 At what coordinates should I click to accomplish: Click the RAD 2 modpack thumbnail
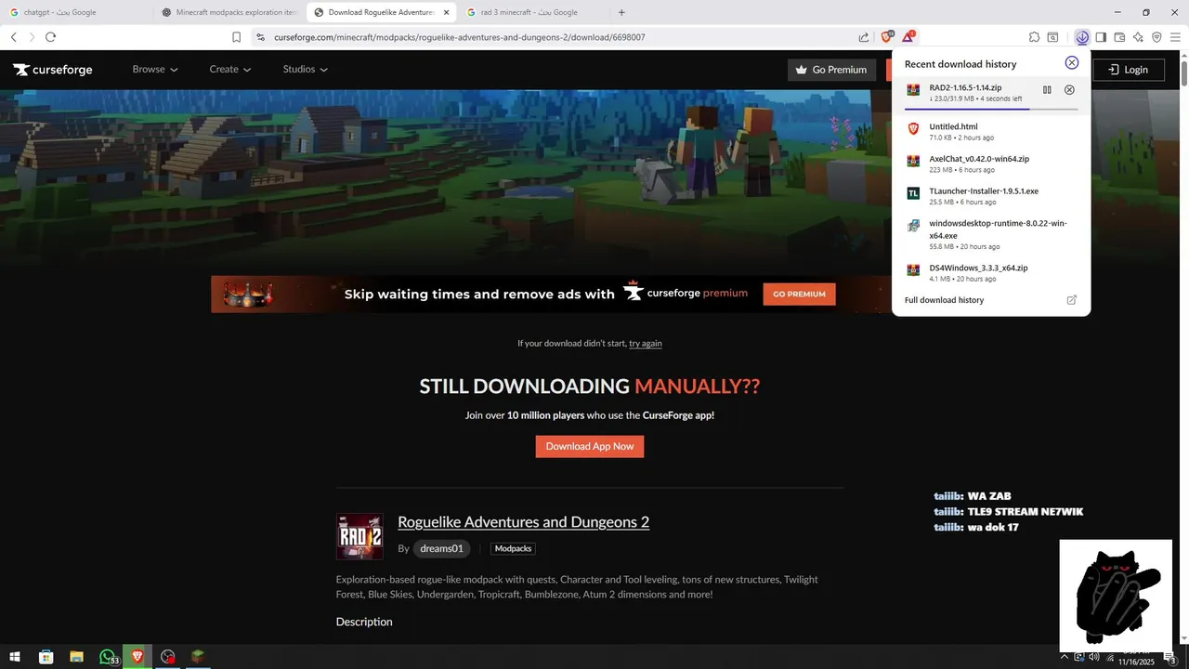click(359, 537)
